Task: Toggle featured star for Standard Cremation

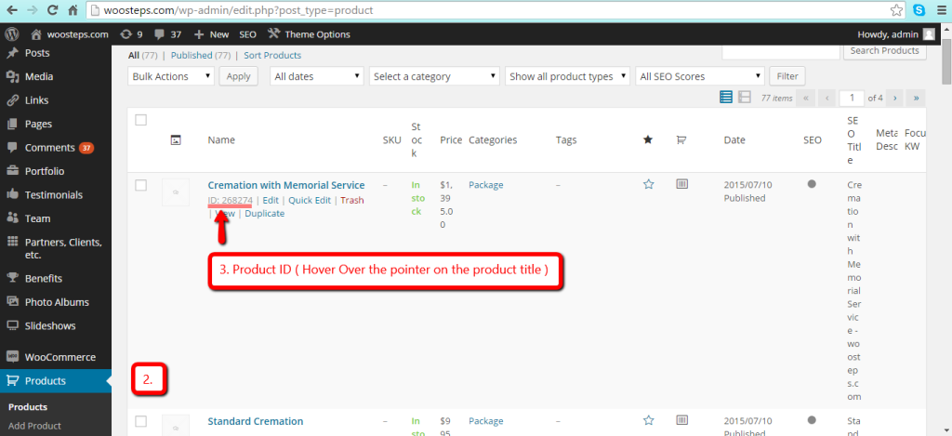Action: tap(648, 420)
